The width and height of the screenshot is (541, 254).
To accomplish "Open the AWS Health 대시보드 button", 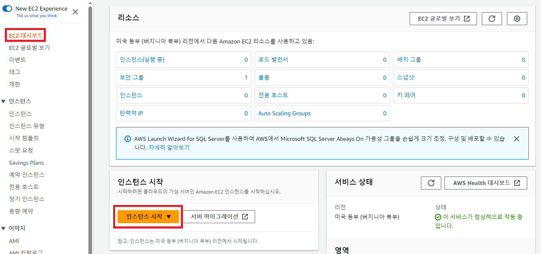I will point(486,183).
